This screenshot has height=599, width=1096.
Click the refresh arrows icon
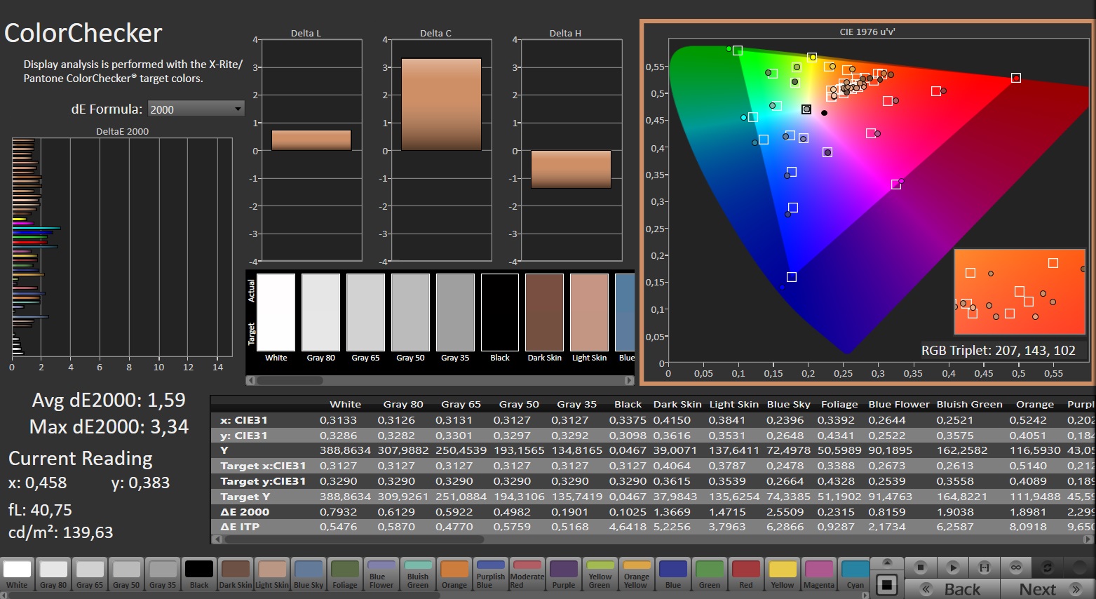click(1048, 567)
